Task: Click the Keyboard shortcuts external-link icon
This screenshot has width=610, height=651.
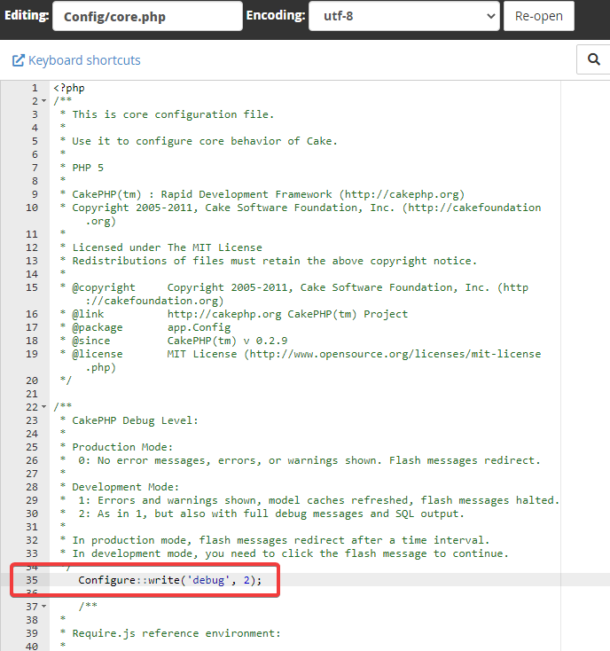Action: click(x=18, y=60)
